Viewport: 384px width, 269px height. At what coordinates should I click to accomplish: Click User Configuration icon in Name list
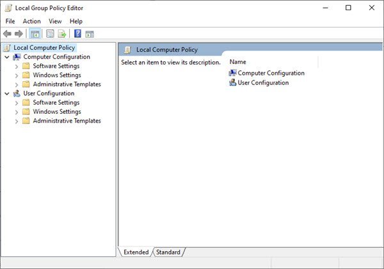coord(232,82)
